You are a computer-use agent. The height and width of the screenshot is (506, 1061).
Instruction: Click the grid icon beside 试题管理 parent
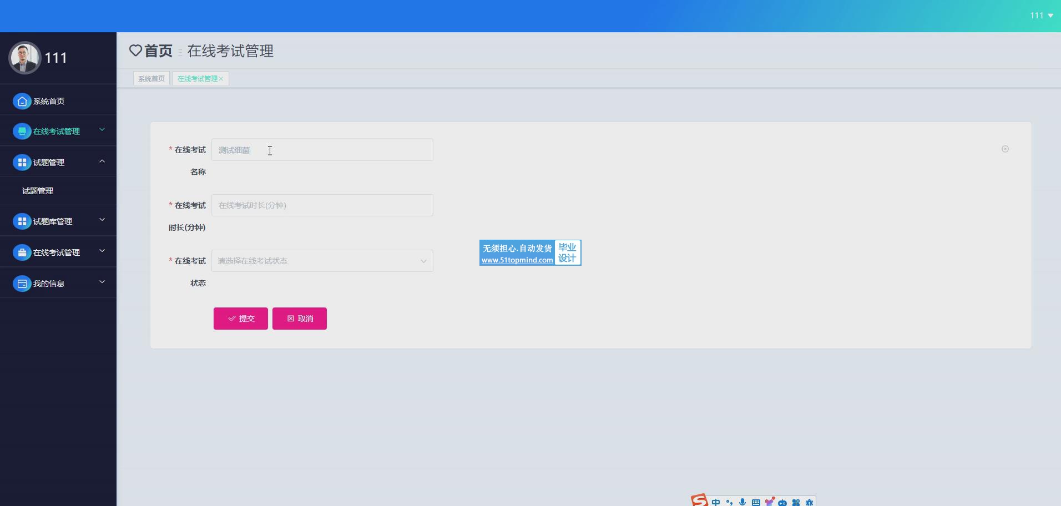pos(22,162)
